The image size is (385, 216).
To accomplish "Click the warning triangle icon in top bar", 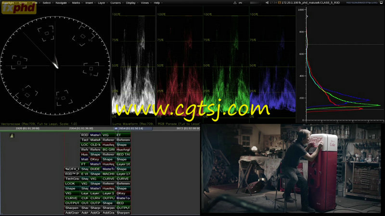I will (x=235, y=3).
